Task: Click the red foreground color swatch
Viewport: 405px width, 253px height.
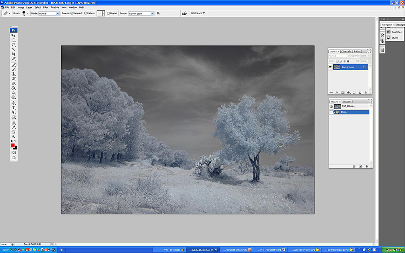Action: [x=13, y=146]
